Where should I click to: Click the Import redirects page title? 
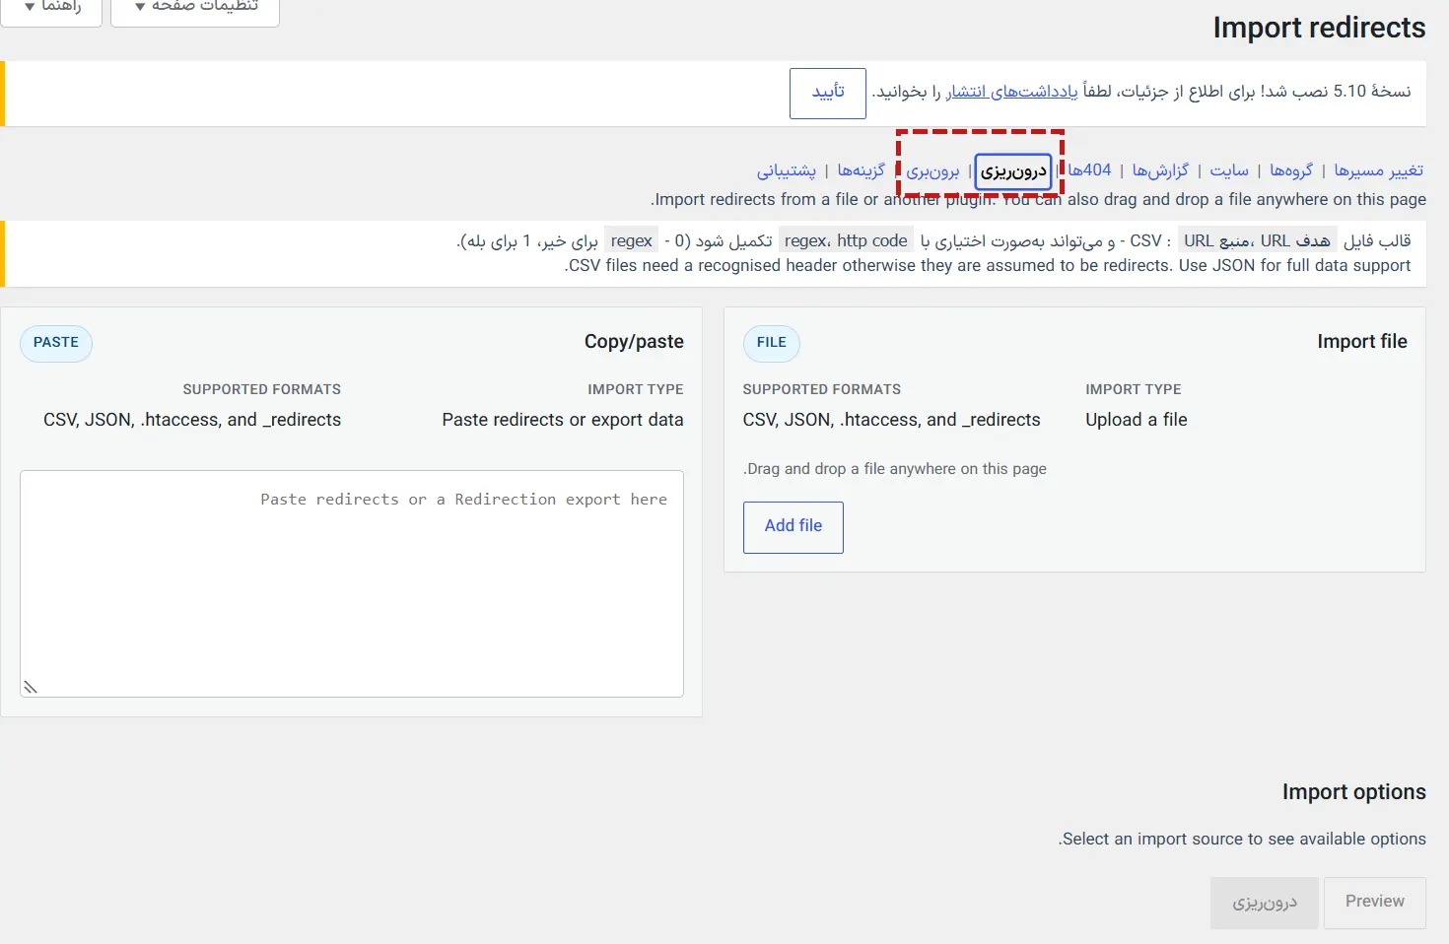pyautogui.click(x=1319, y=28)
